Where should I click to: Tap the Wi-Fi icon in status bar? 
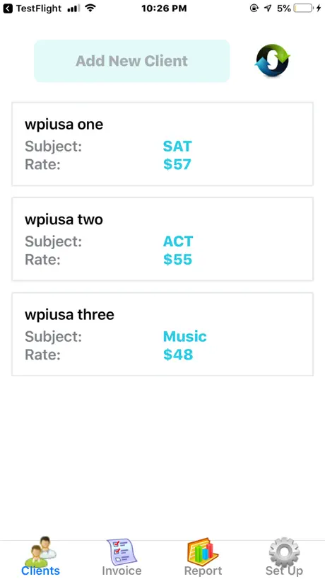90,8
